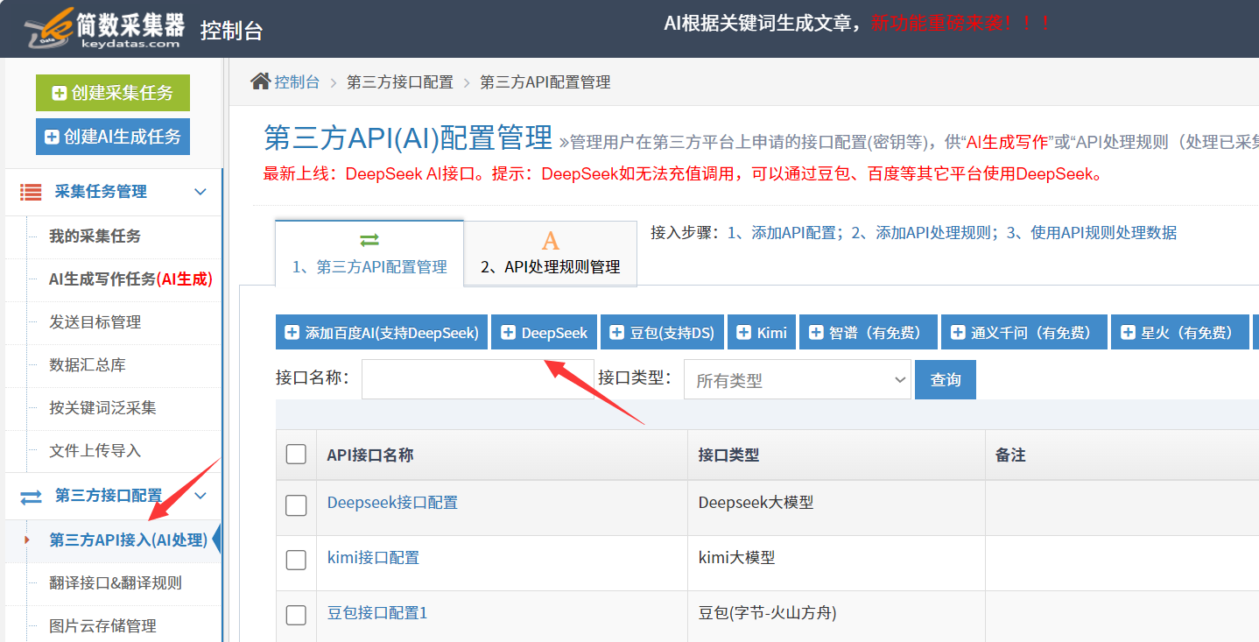The width and height of the screenshot is (1259, 642).
Task: Click the plus icon on 创建AI生成任务
Action: point(52,137)
